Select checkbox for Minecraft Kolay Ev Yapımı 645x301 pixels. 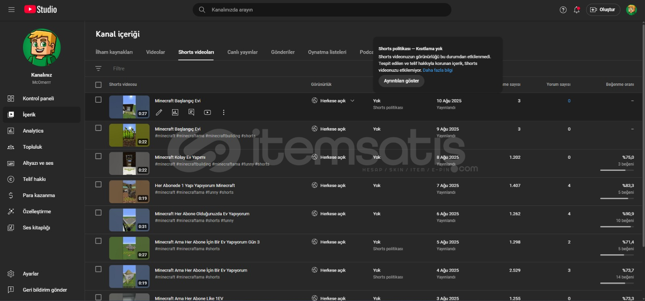(98, 156)
